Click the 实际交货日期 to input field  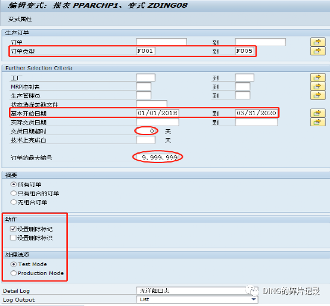click(x=257, y=122)
